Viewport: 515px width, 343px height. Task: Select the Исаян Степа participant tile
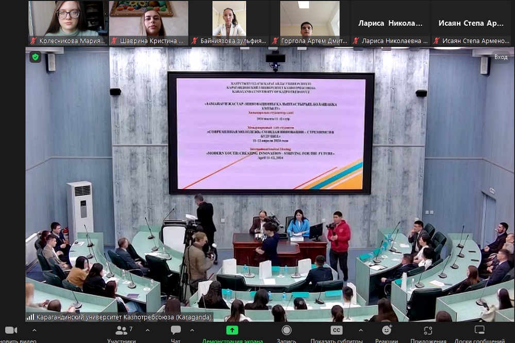coord(471,23)
